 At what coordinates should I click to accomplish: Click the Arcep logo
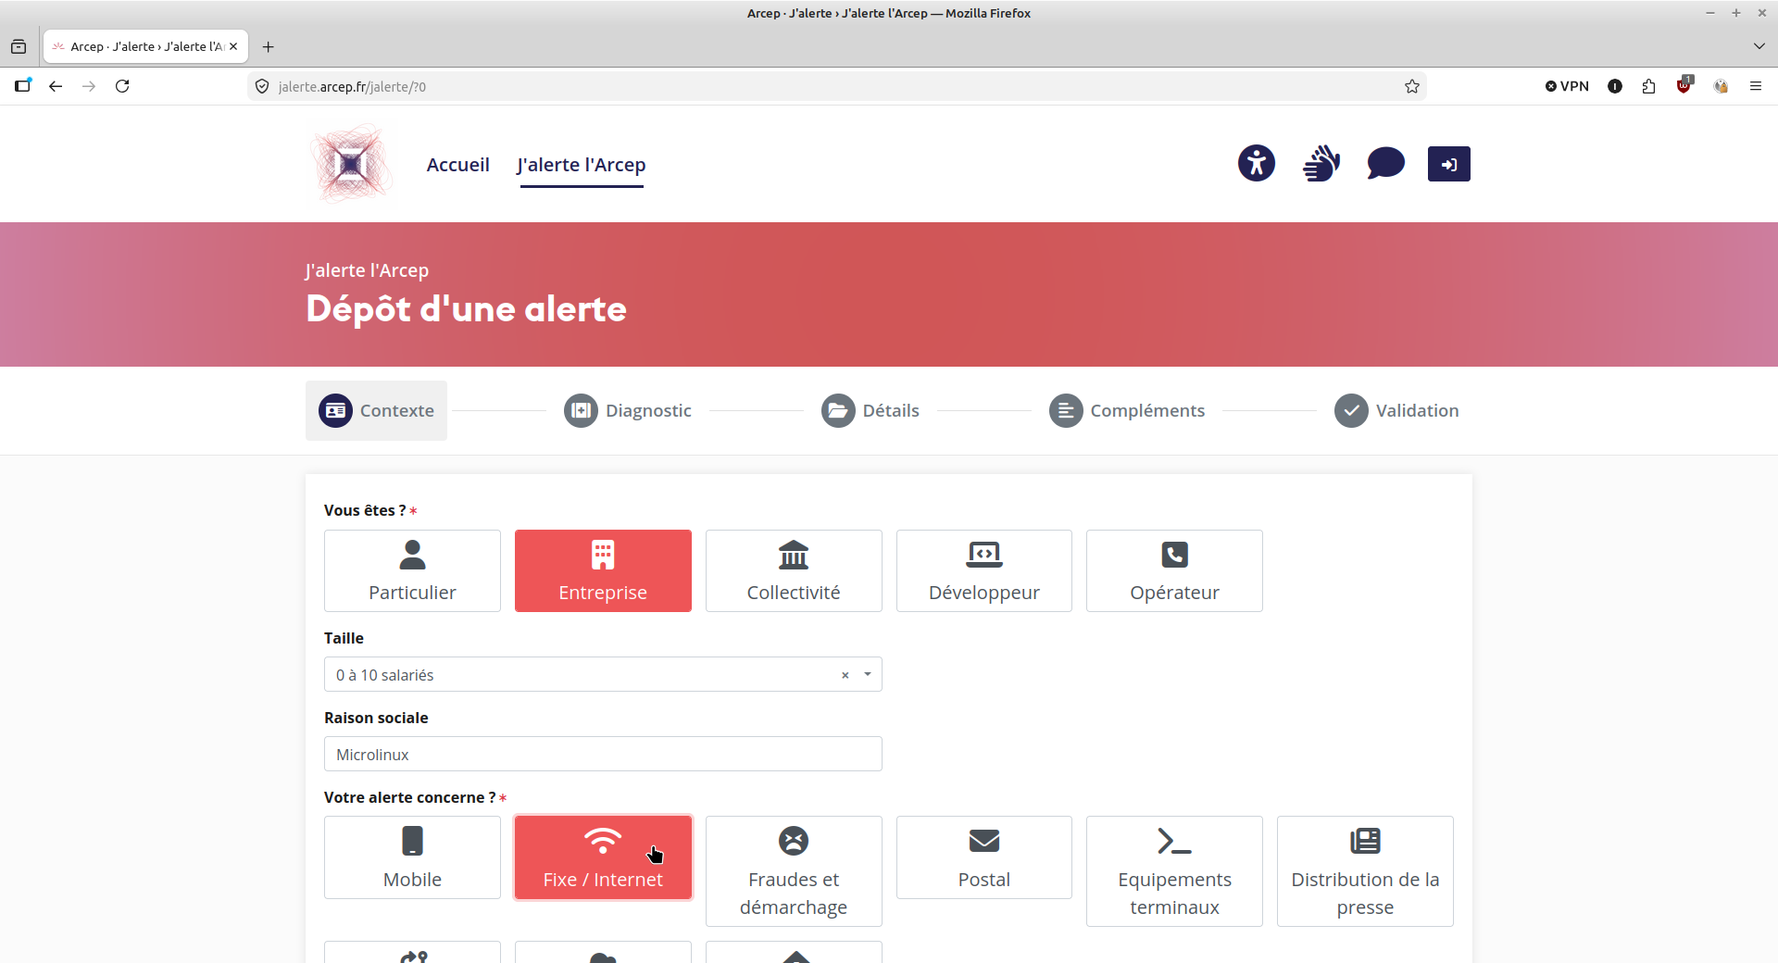[x=351, y=164]
